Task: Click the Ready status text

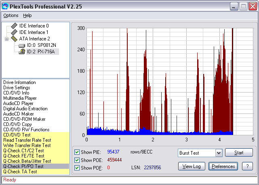Action: click(x=10, y=180)
